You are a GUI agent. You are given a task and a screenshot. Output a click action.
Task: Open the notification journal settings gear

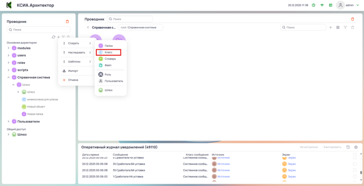coord(356,147)
